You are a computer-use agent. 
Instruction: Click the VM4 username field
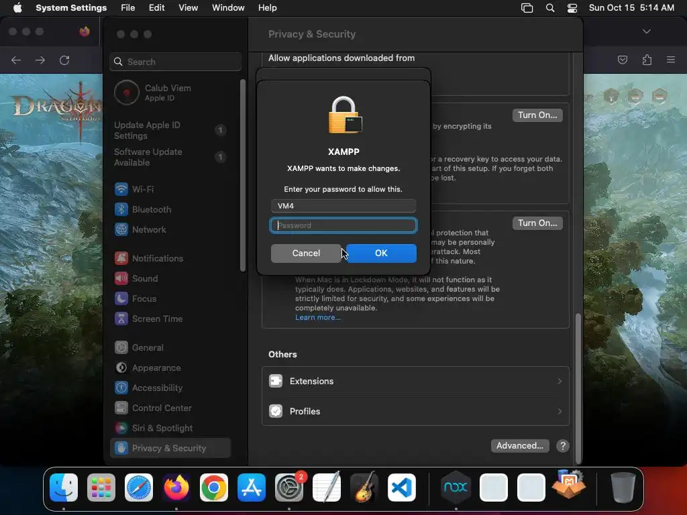coord(343,206)
